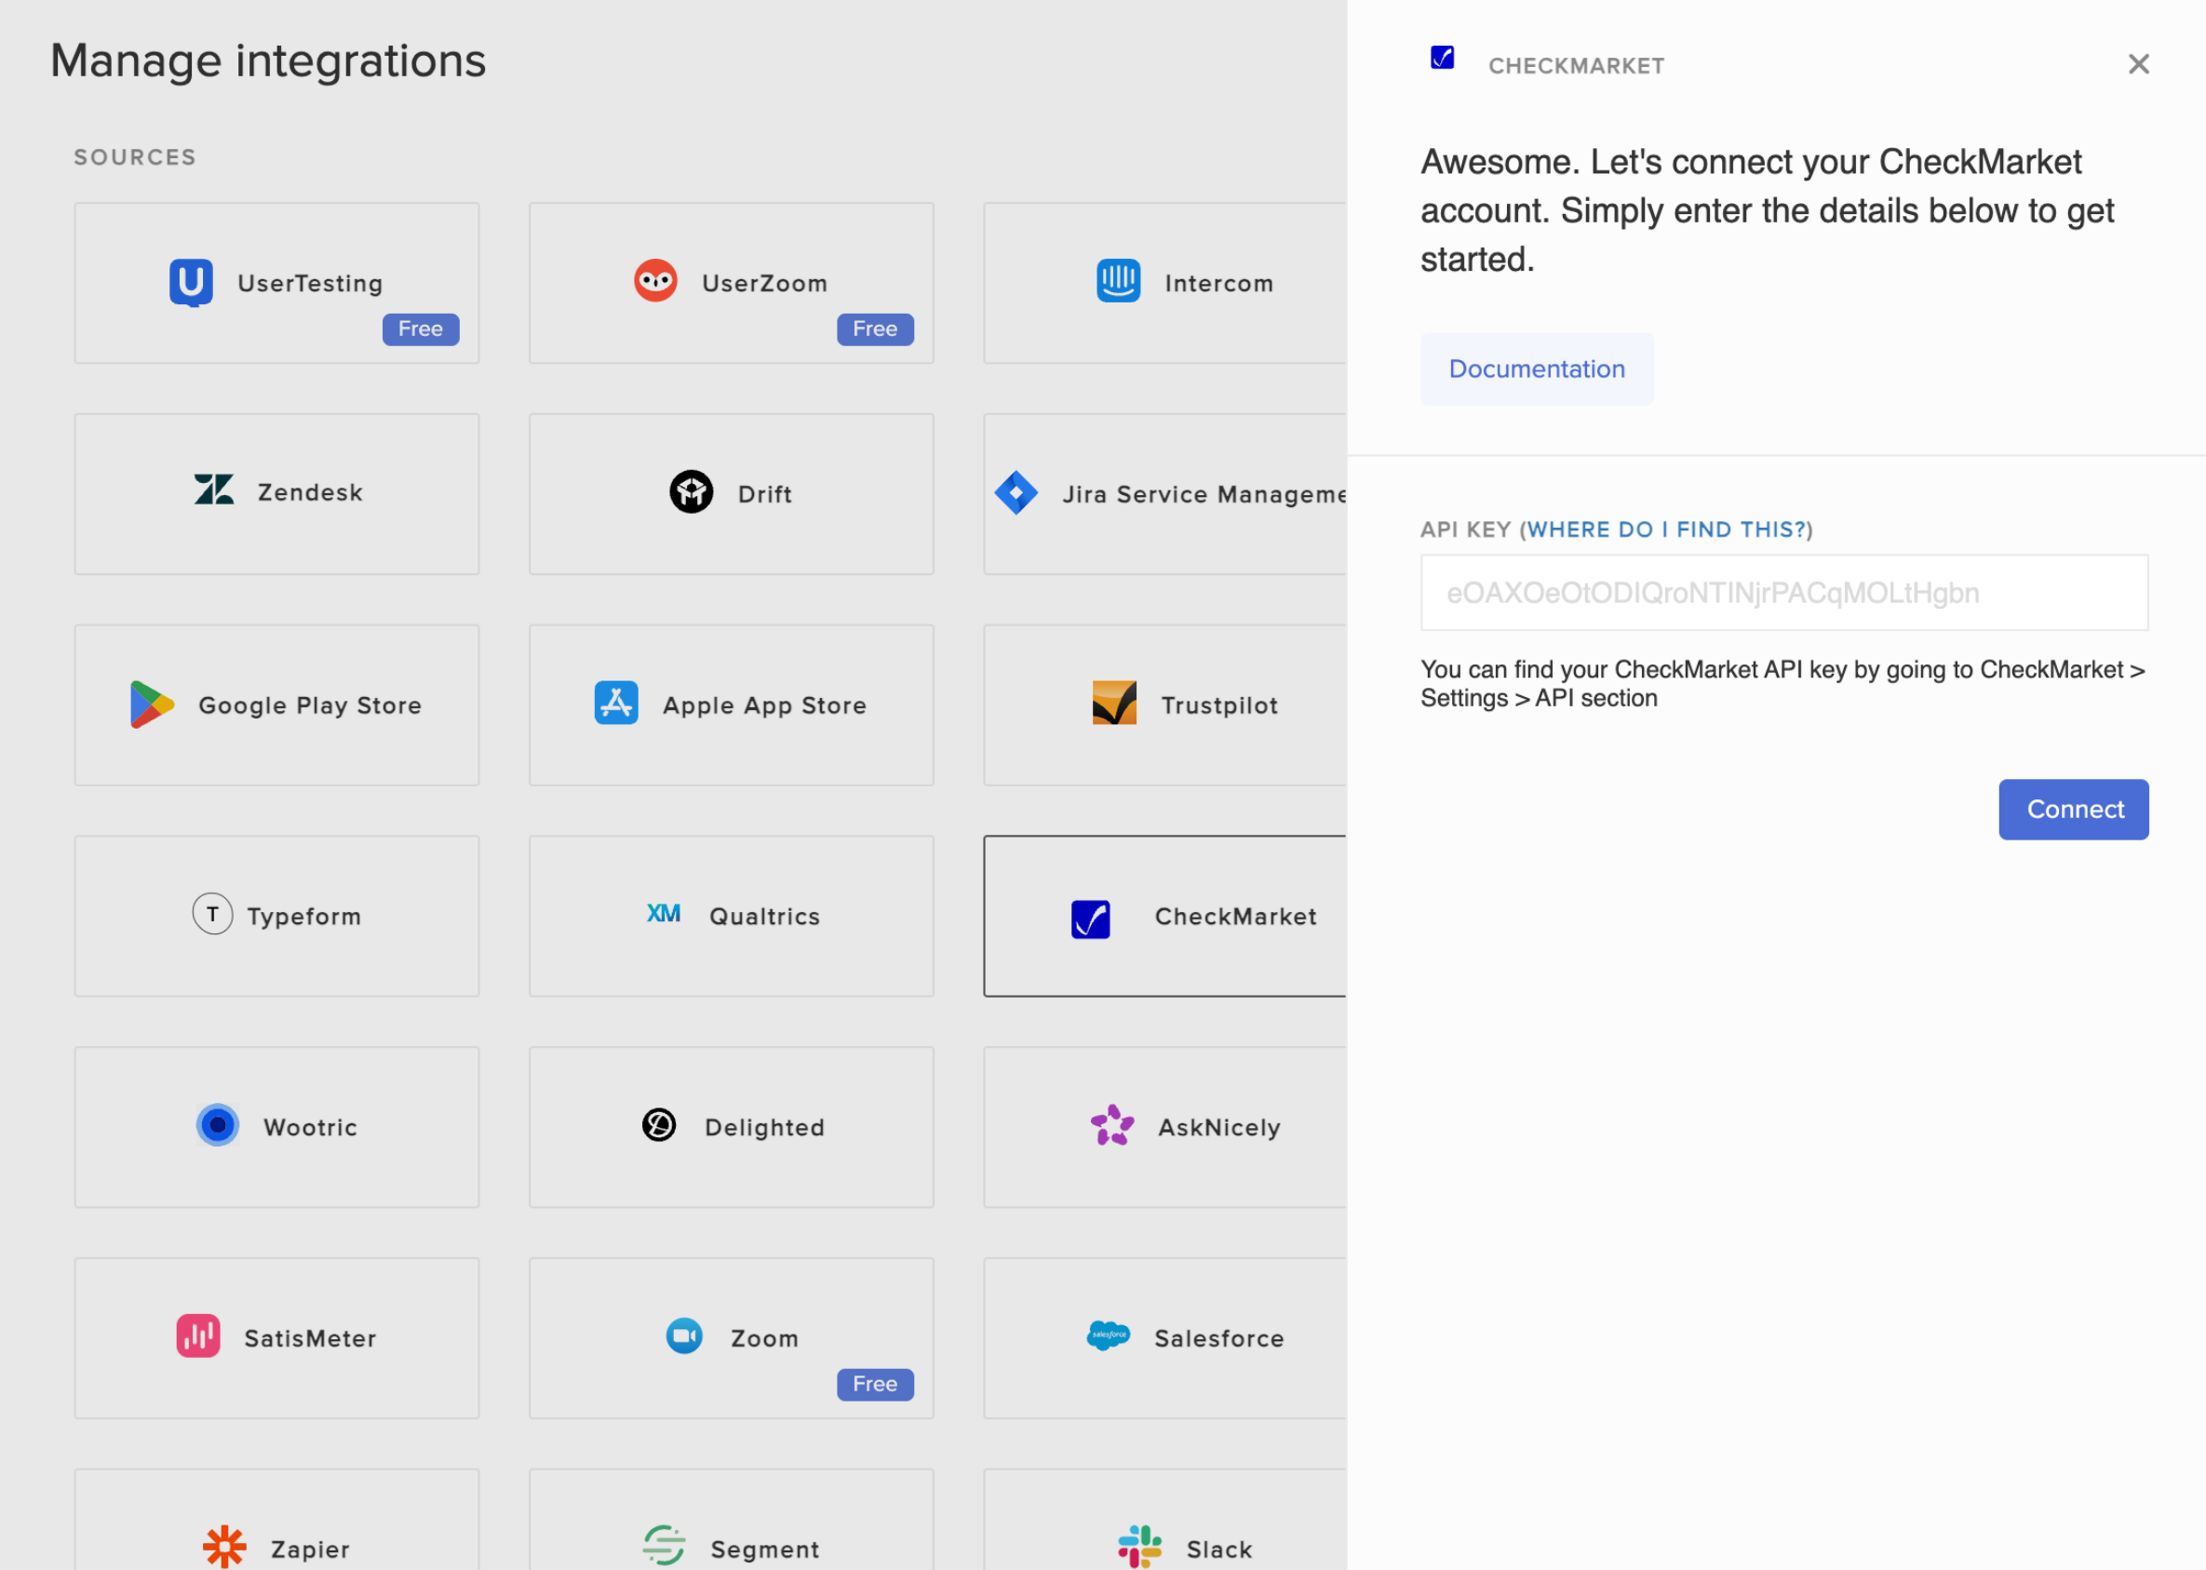Click the Zapier orange asterisk icon
Image resolution: width=2206 pixels, height=1570 pixels.
(x=224, y=1547)
